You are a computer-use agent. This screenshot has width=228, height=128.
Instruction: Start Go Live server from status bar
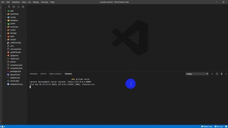tap(219, 127)
